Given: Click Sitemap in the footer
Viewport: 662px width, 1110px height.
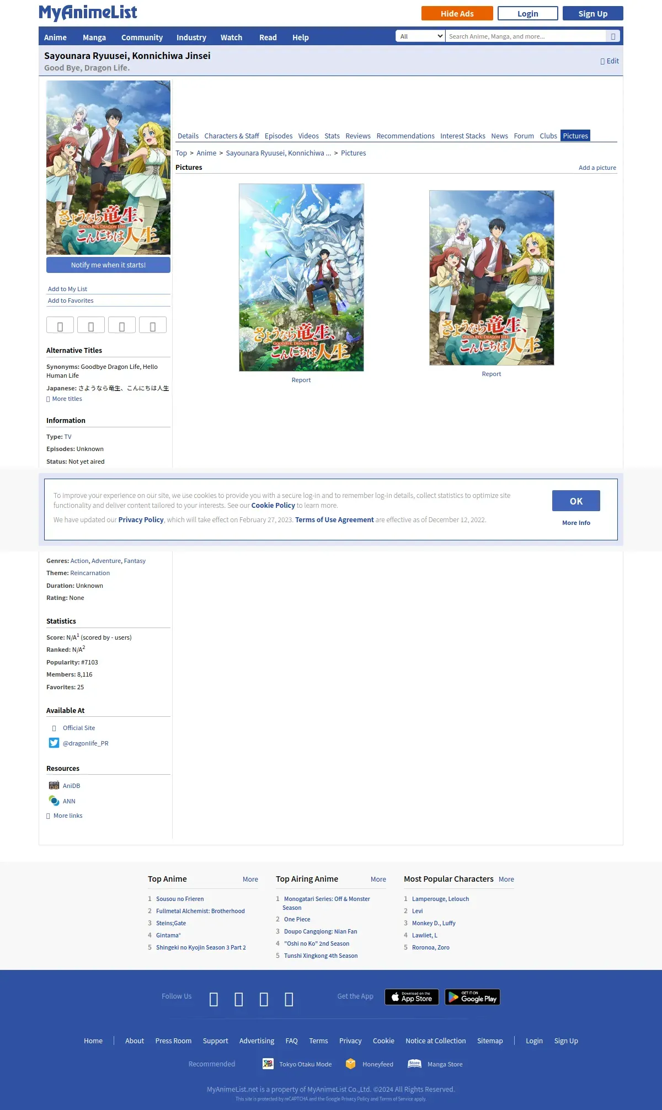Looking at the screenshot, I should click(490, 1041).
